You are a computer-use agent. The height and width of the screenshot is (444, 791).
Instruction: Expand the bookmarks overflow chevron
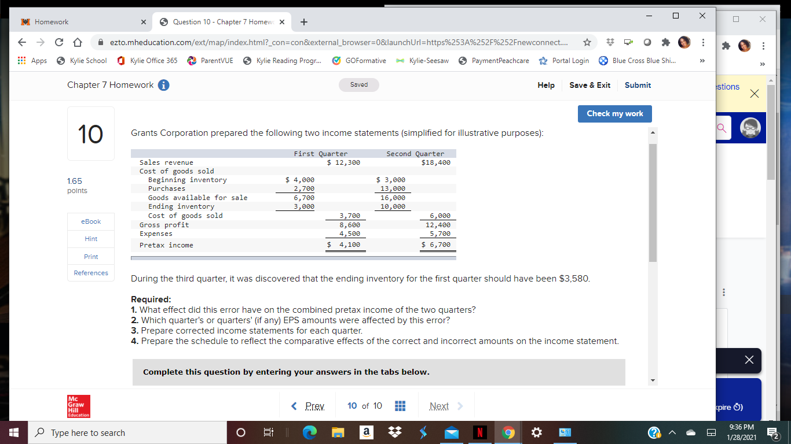coord(702,60)
